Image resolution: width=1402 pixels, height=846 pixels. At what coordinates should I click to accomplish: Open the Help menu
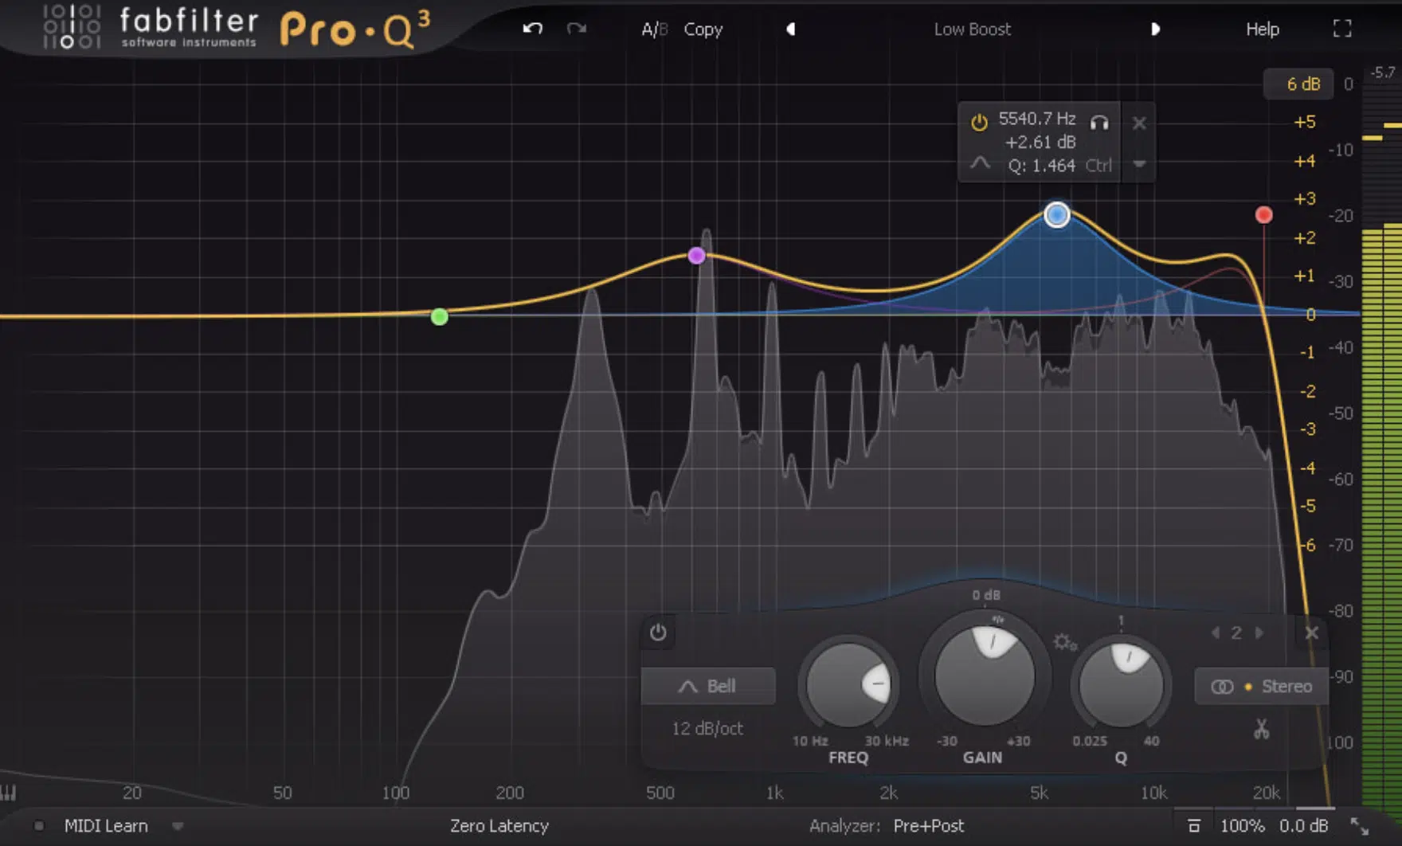pyautogui.click(x=1262, y=29)
